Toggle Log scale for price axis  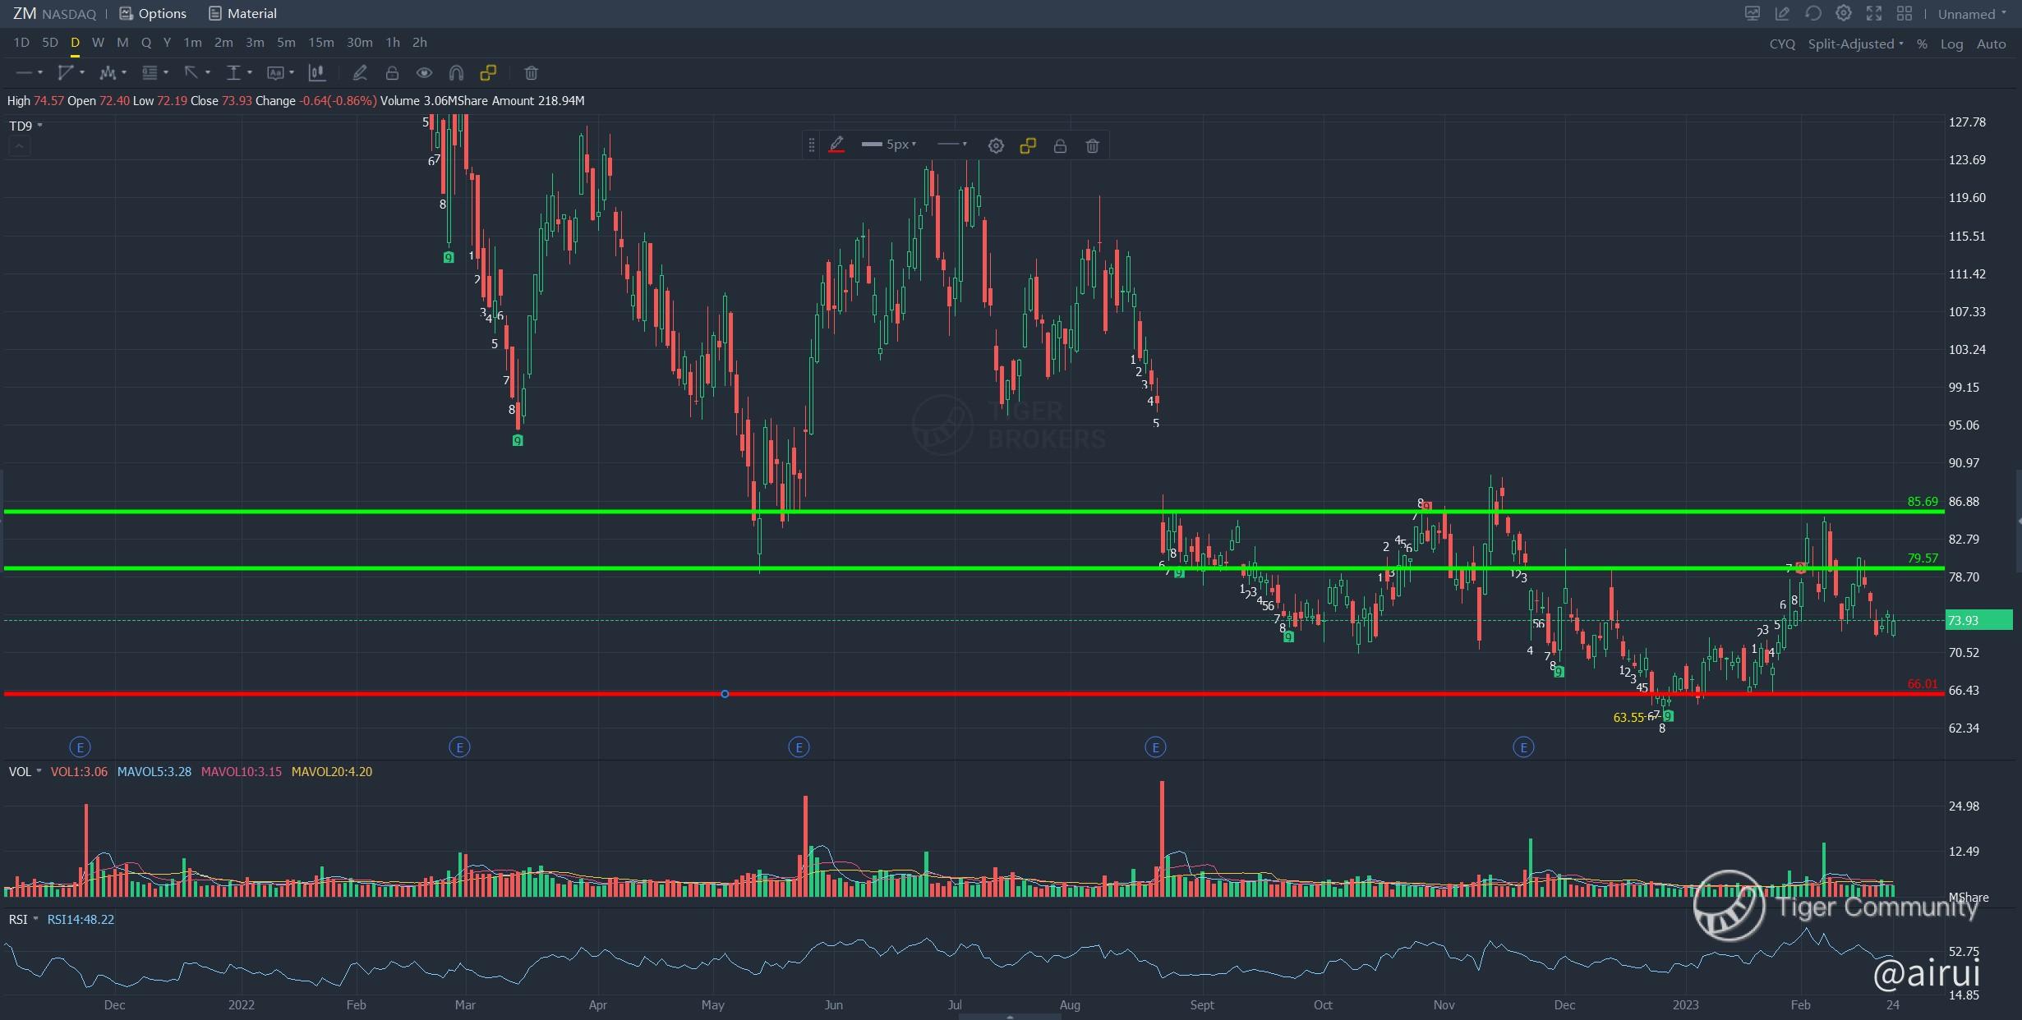(1951, 44)
